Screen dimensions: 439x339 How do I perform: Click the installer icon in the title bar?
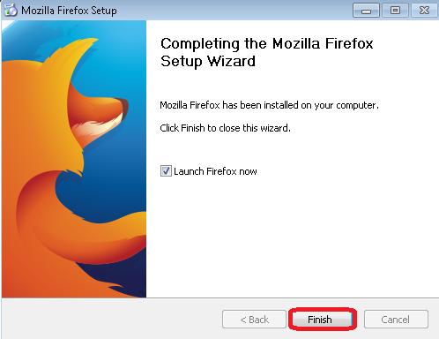click(11, 10)
